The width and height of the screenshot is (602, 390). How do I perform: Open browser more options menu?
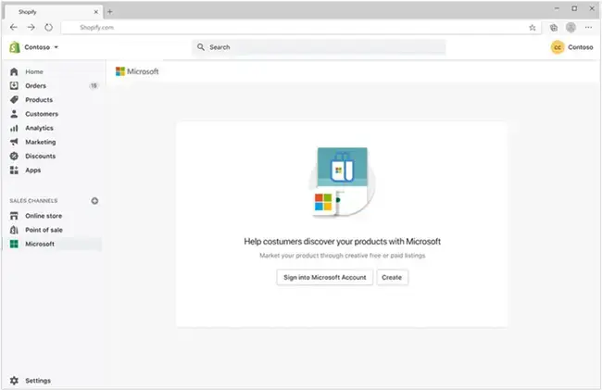(588, 27)
